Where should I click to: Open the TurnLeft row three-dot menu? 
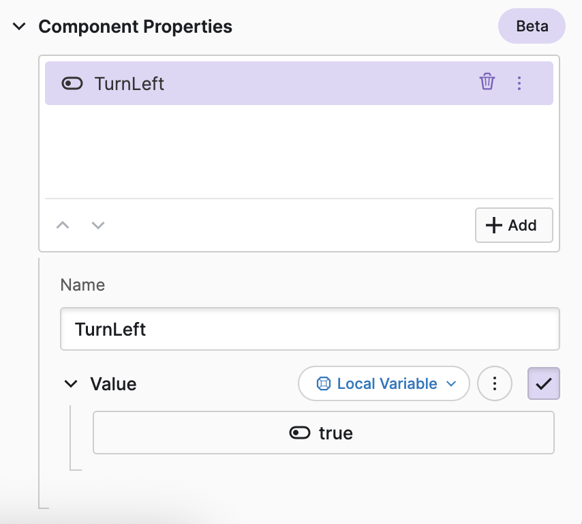click(x=519, y=83)
